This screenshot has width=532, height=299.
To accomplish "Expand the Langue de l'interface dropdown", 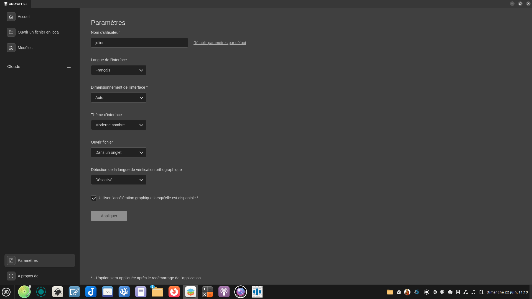I will 118,70.
